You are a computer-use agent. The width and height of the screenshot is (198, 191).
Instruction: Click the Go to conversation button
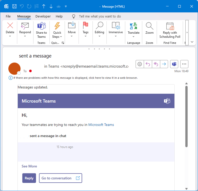click(61, 178)
